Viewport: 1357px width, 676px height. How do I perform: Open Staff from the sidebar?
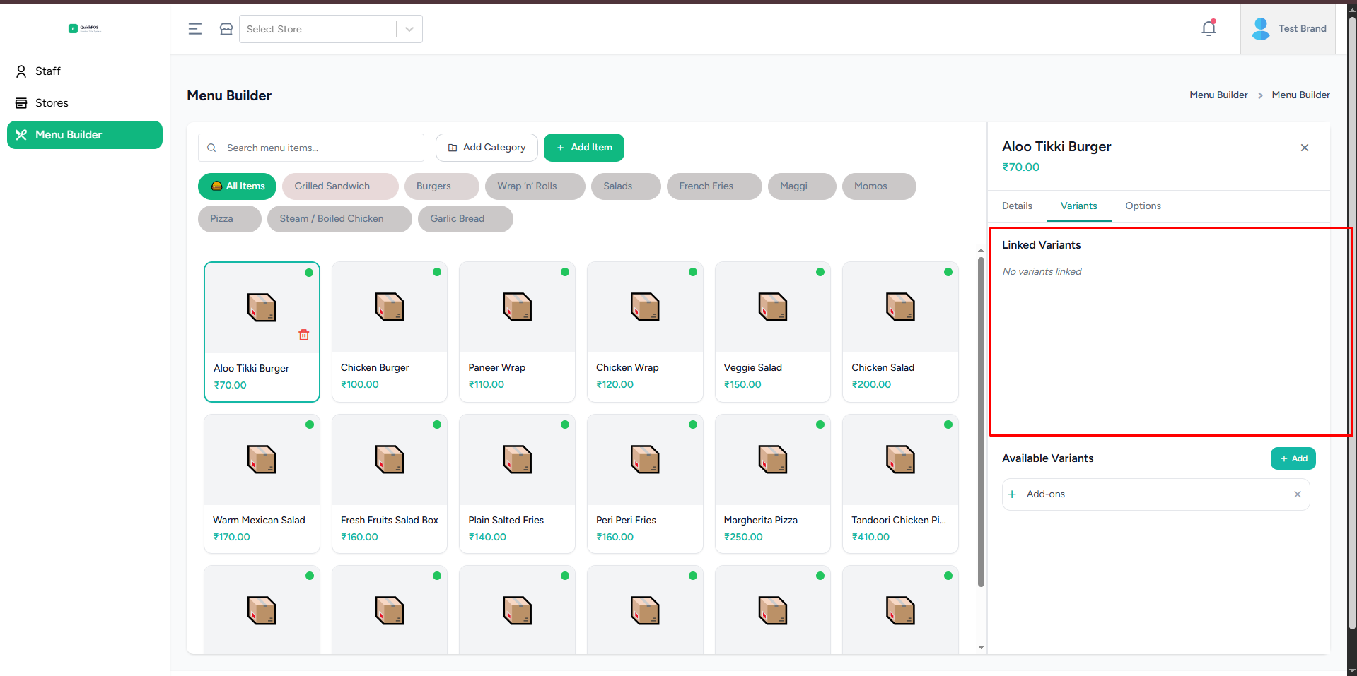click(48, 71)
